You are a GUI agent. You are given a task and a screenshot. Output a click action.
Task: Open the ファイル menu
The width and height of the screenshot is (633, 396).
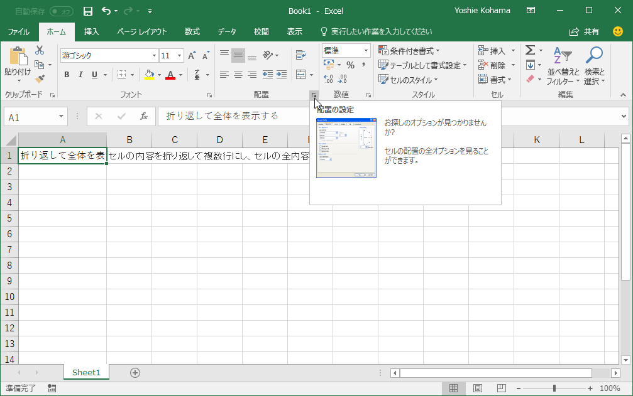(18, 31)
